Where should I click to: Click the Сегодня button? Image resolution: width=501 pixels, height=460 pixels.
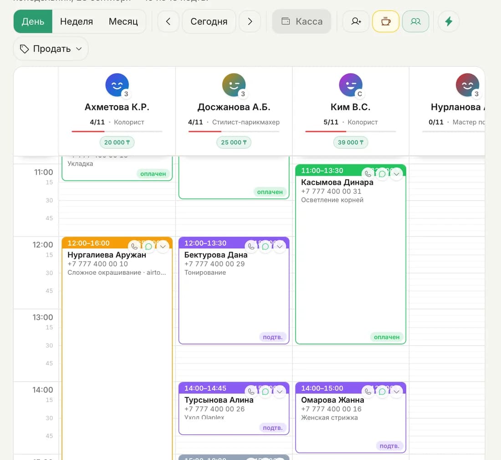(x=209, y=21)
